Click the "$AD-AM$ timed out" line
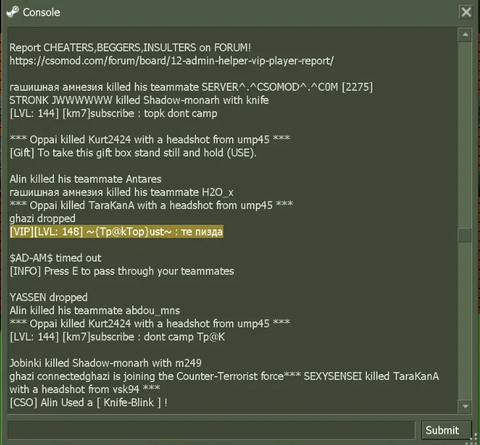Viewport: 480px width, 445px height. point(55,258)
